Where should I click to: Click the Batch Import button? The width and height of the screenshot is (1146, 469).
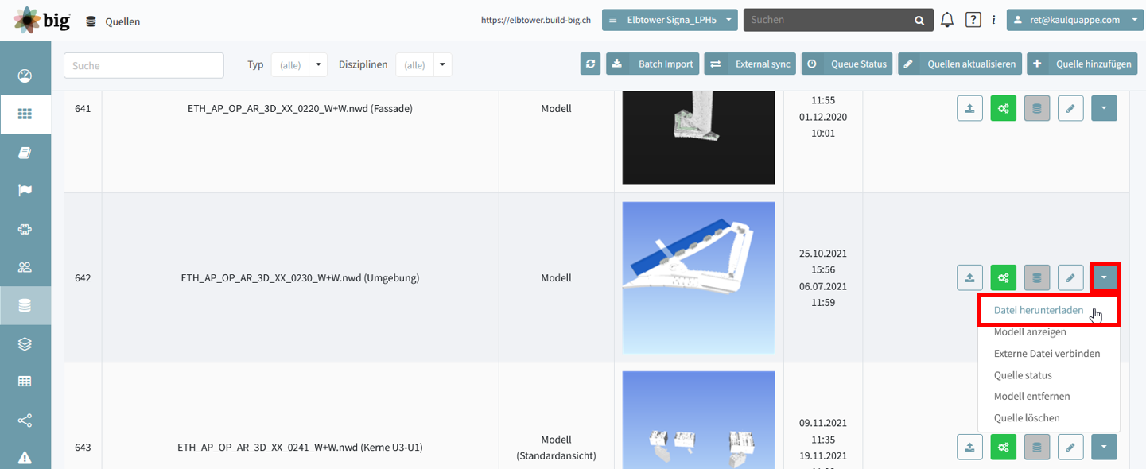[653, 64]
